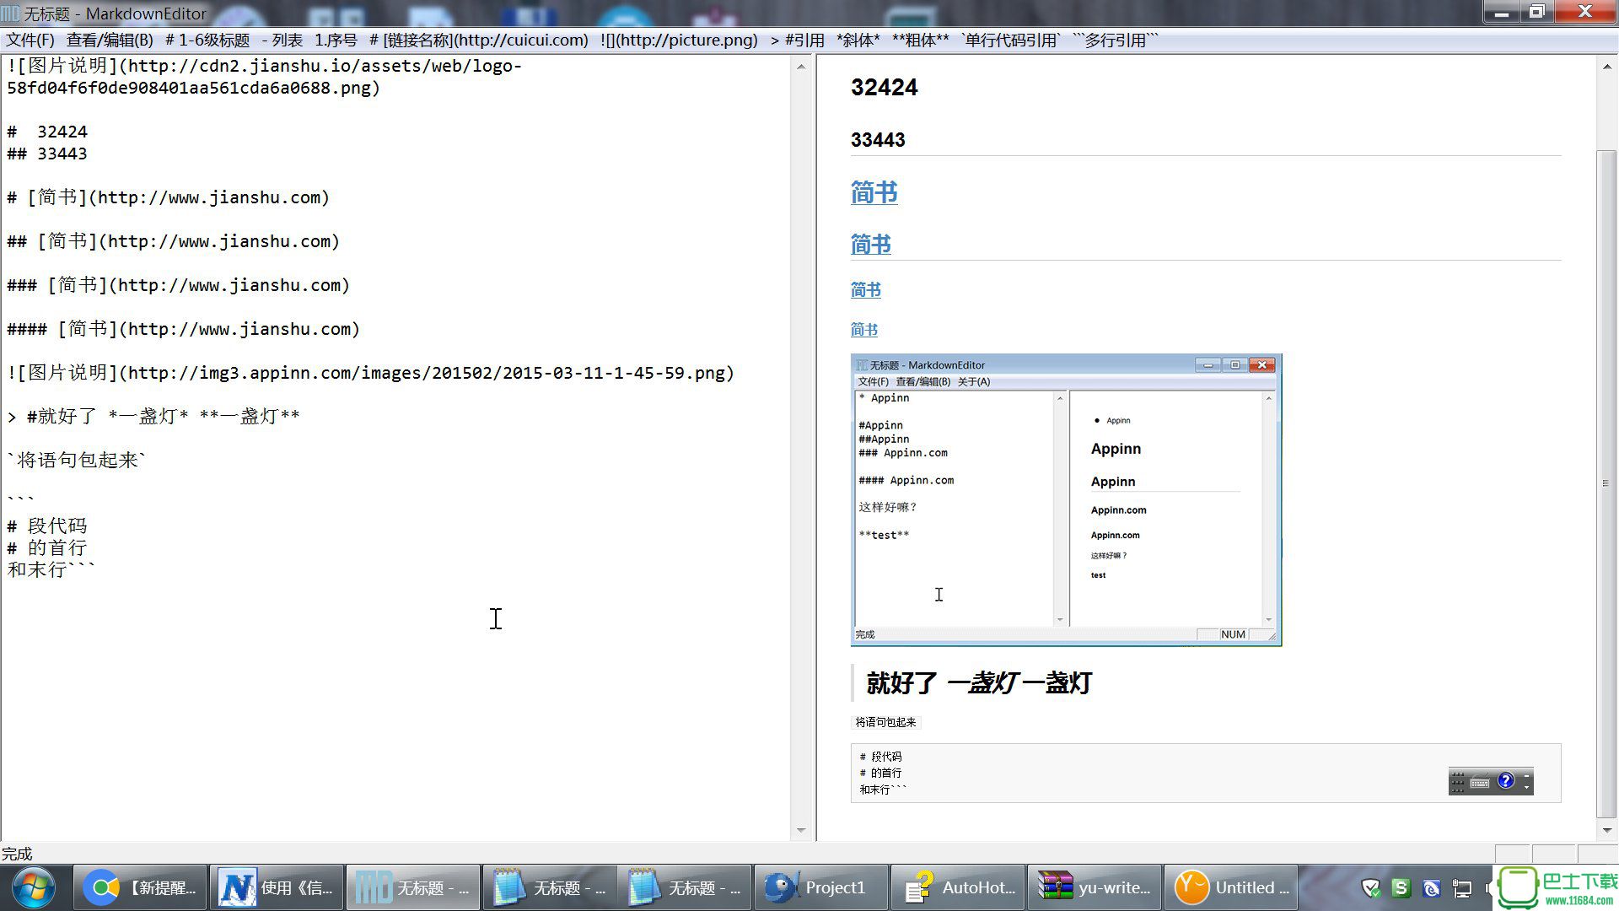Click the '# 段代码' line in the editor

pyautogui.click(x=47, y=526)
